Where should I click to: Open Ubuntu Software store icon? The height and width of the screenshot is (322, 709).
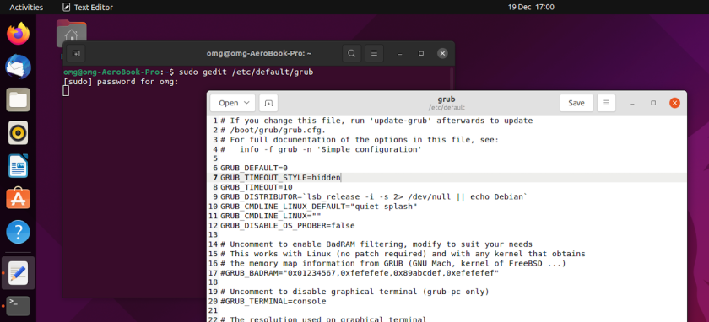pyautogui.click(x=18, y=199)
